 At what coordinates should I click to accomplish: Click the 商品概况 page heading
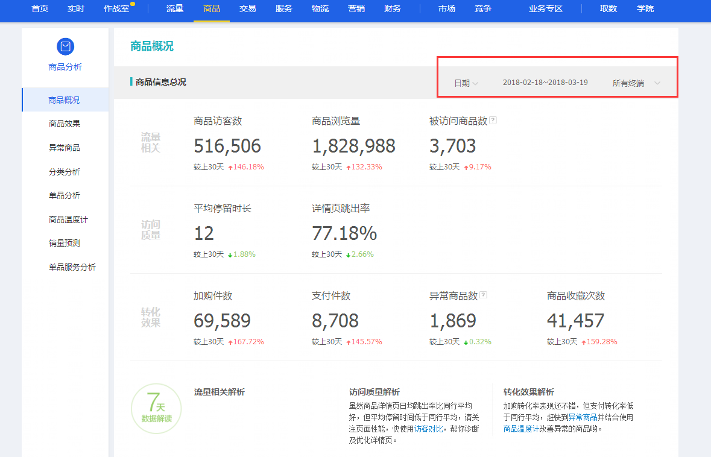[x=152, y=46]
